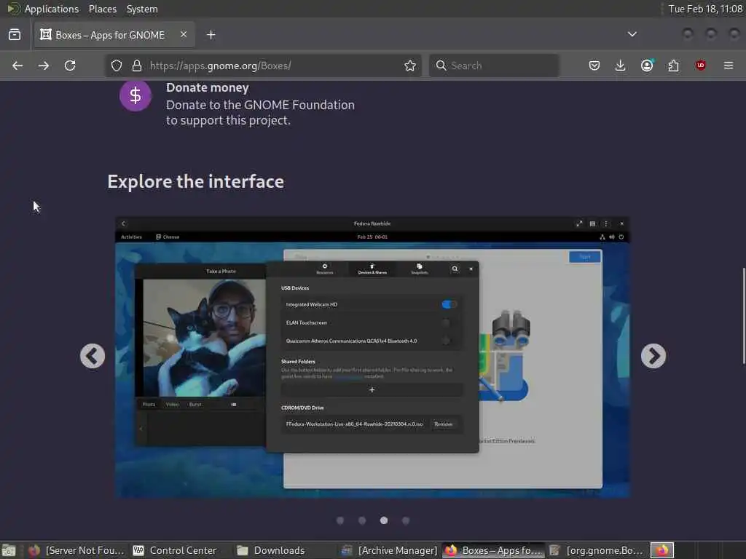Switch to org.gnome.Bo… taskbar window
746x559 pixels.
coord(597,550)
